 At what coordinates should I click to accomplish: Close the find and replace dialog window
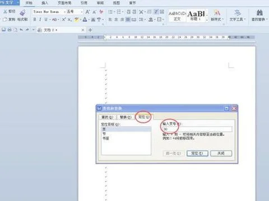(x=234, y=108)
